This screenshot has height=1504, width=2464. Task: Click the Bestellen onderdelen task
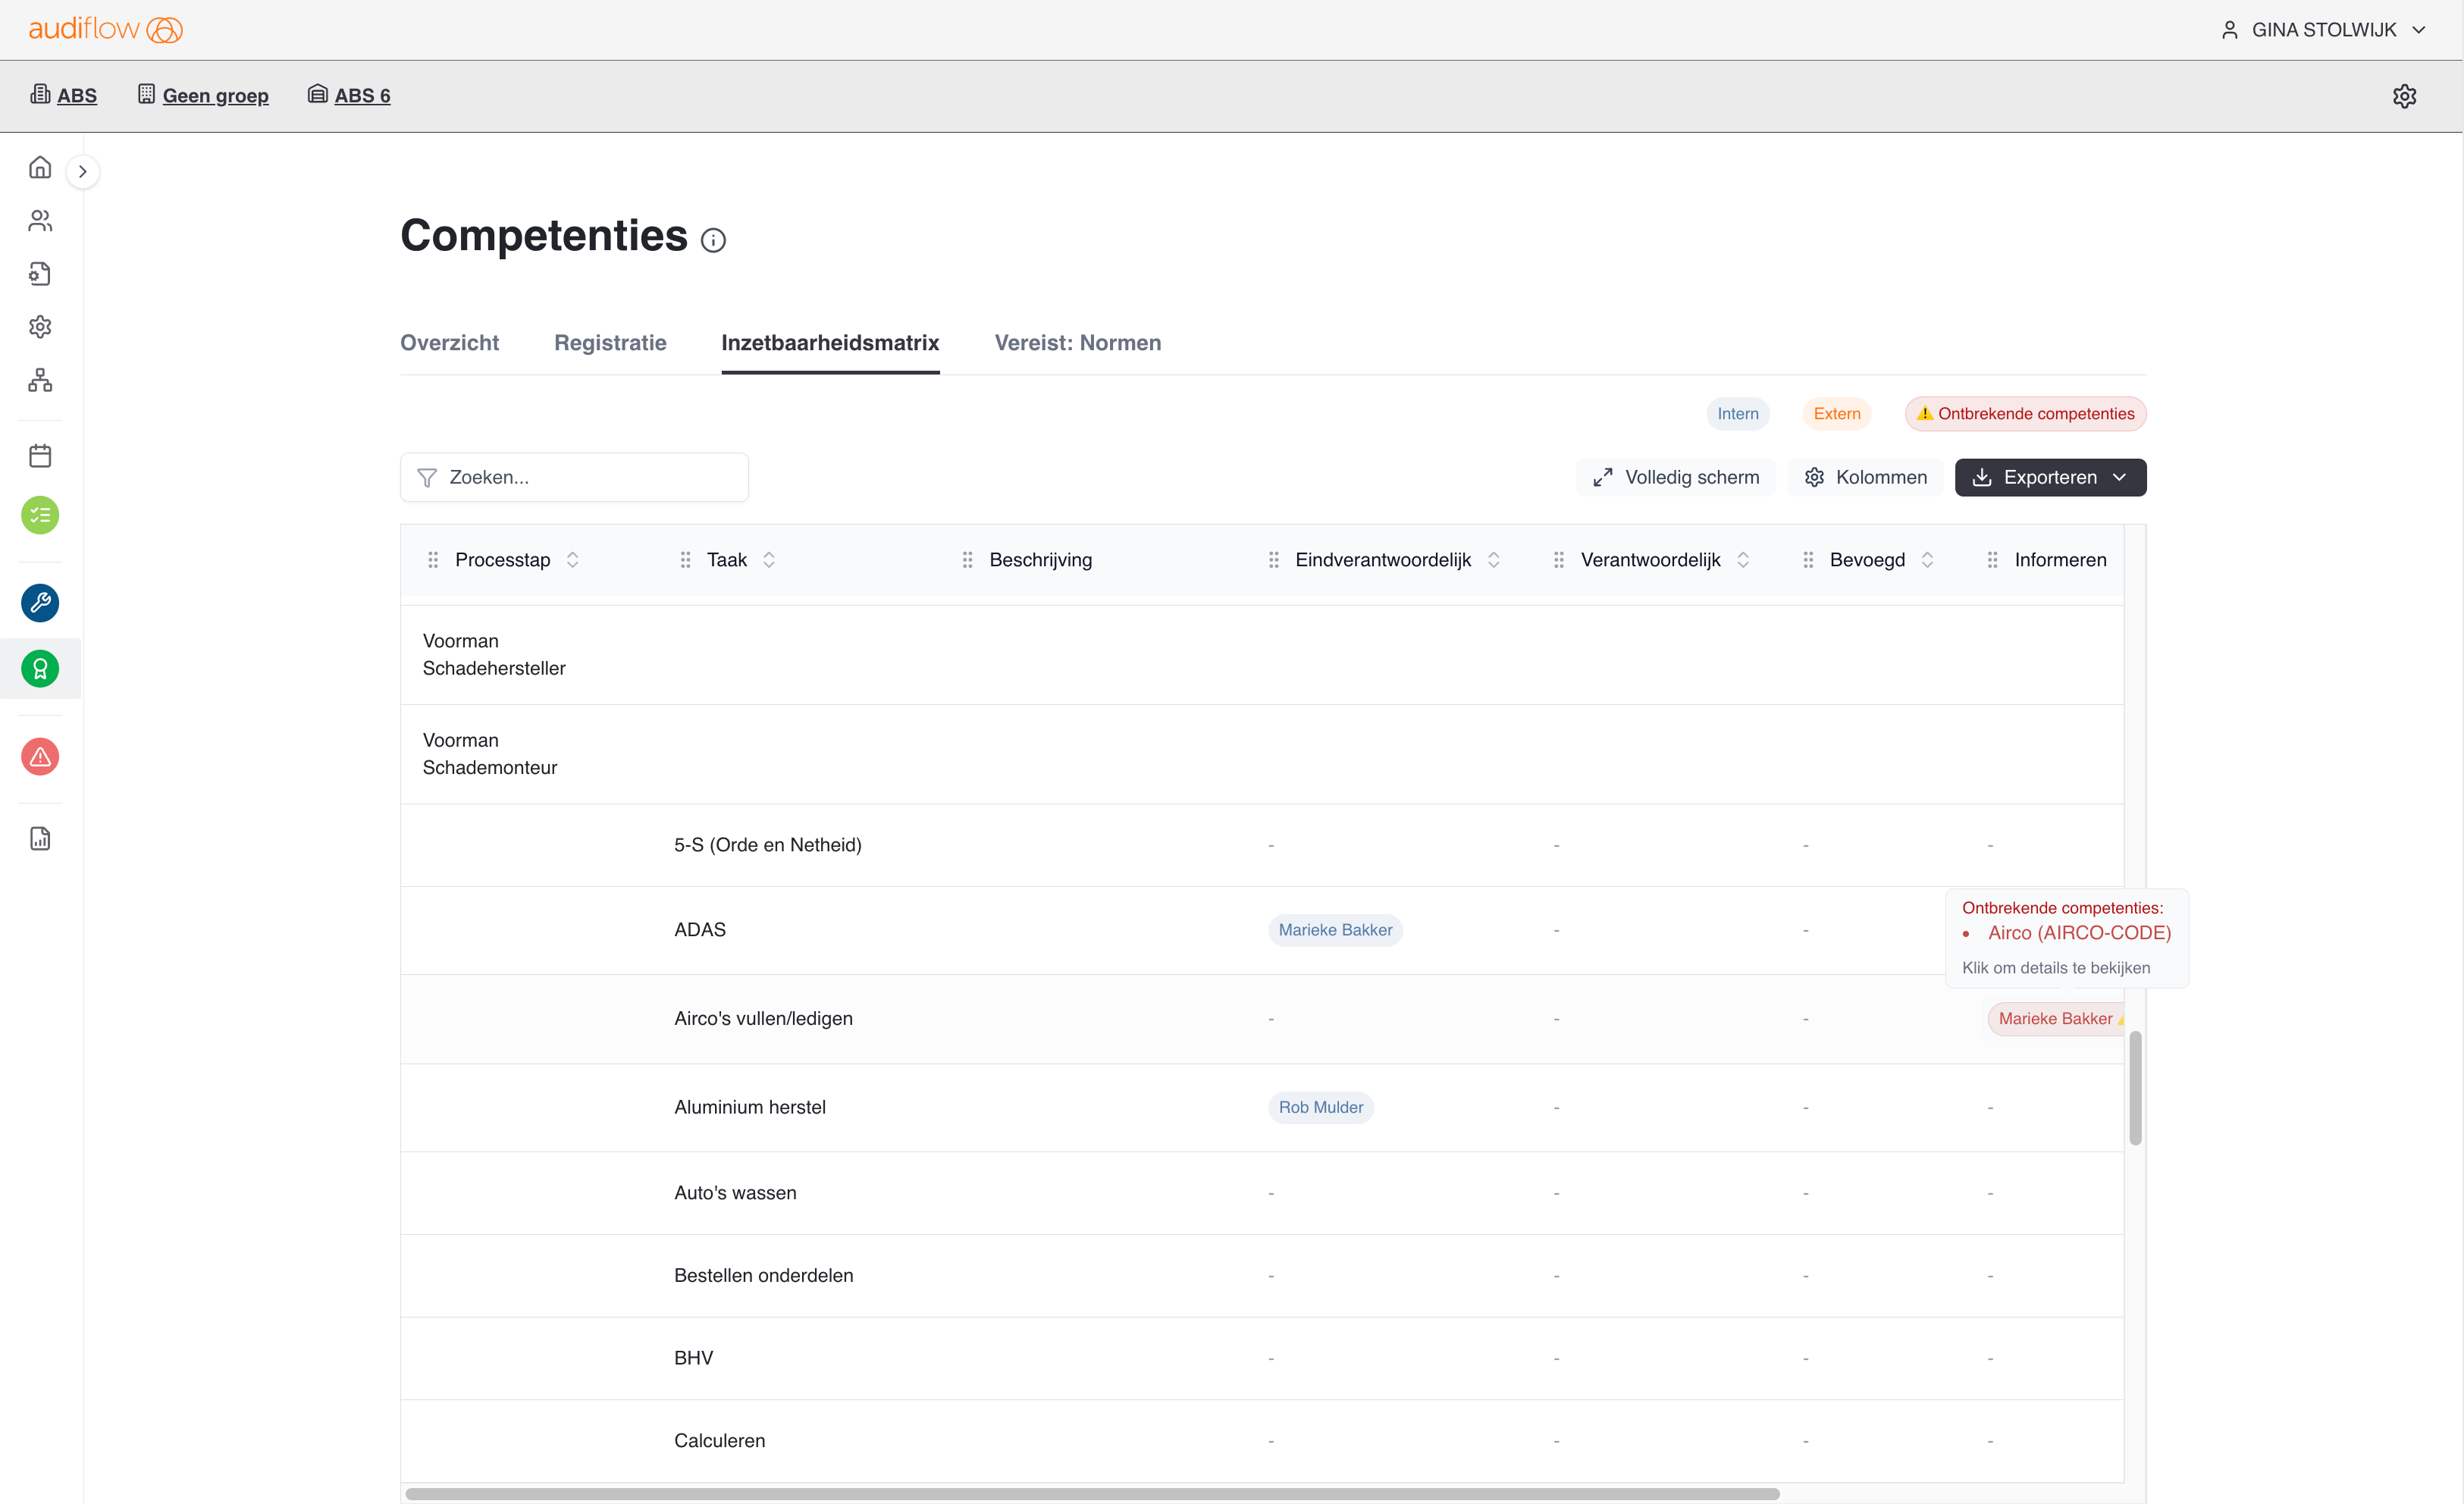pyautogui.click(x=763, y=1276)
